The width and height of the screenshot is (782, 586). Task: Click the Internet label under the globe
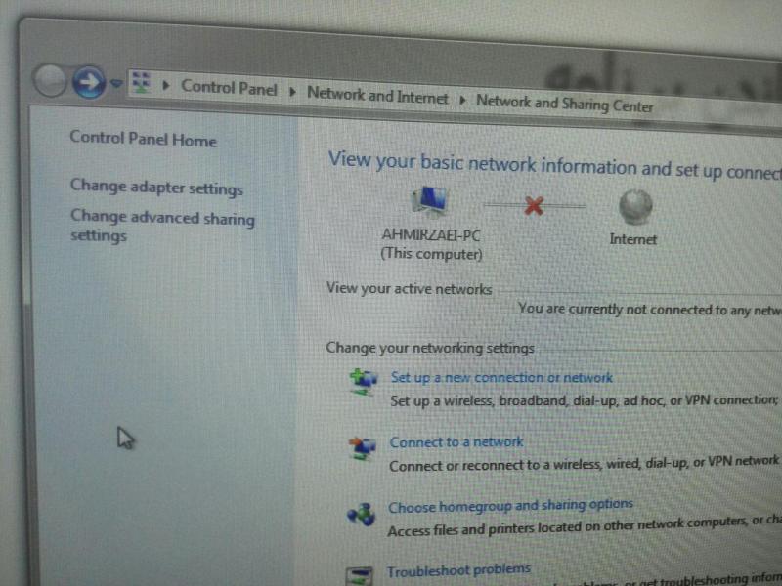point(632,239)
